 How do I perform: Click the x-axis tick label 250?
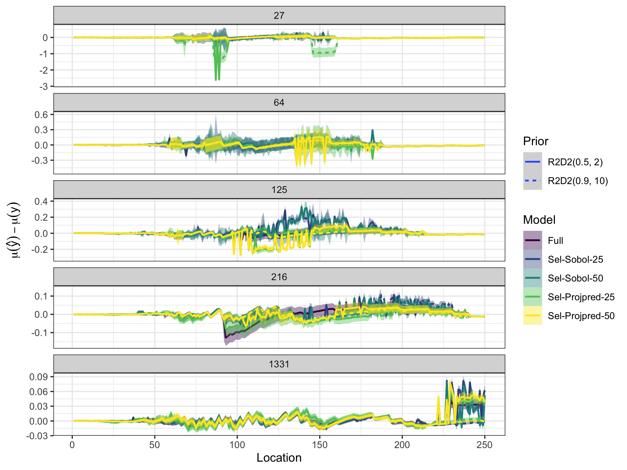484,445
